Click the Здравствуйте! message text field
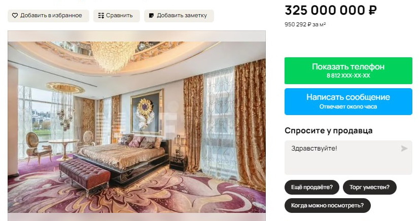The height and width of the screenshot is (221, 420). [348, 158]
